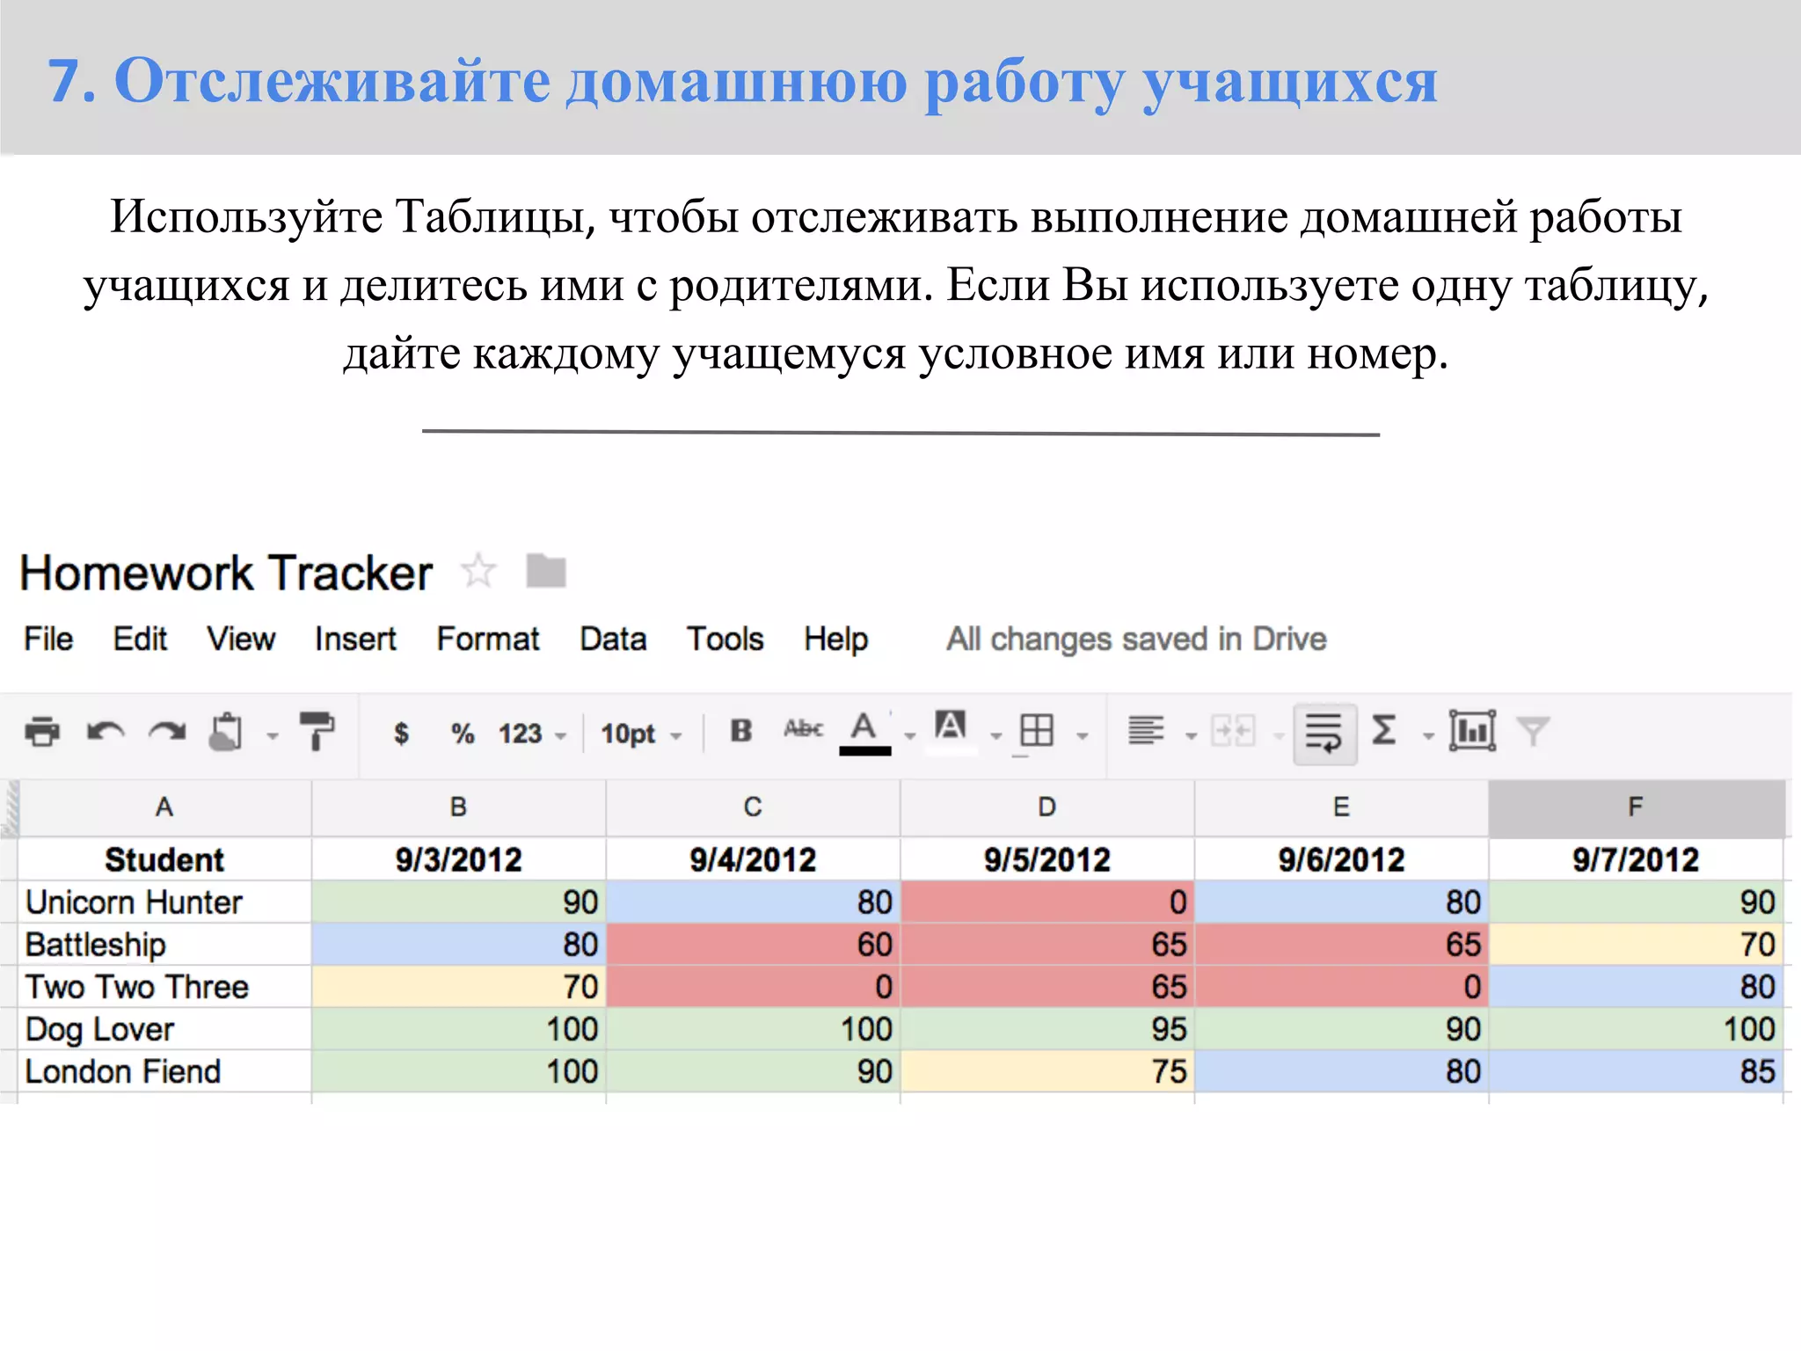Image resolution: width=1801 pixels, height=1351 pixels.
Task: Open the View menu
Action: coord(241,639)
